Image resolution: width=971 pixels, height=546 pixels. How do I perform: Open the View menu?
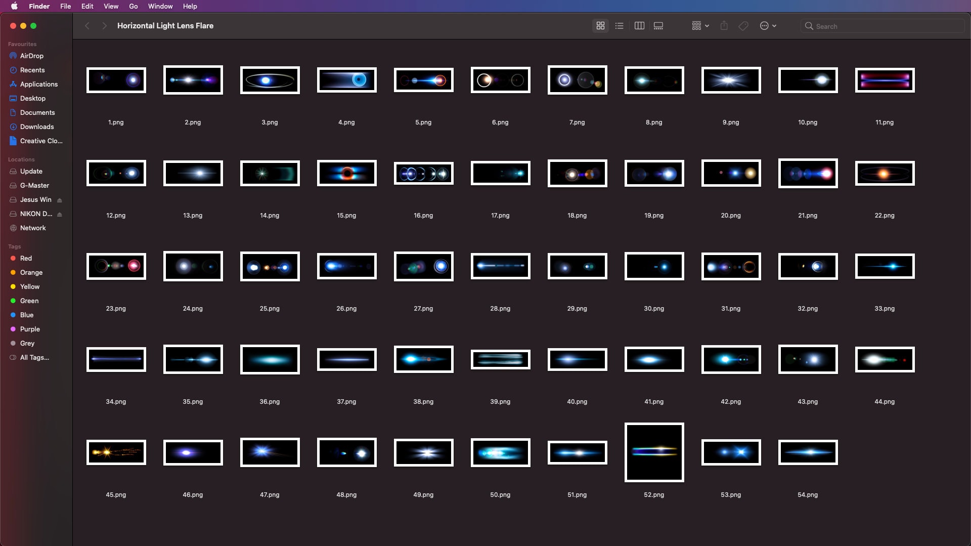tap(111, 6)
